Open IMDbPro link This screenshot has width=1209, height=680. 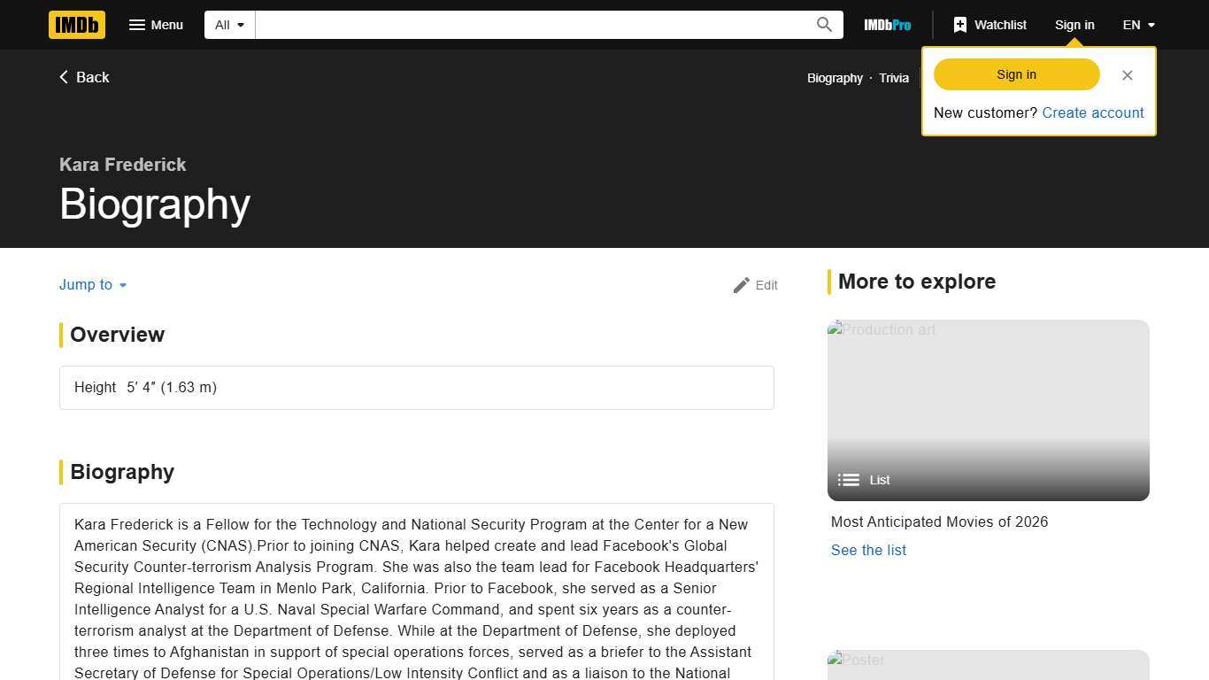point(887,25)
